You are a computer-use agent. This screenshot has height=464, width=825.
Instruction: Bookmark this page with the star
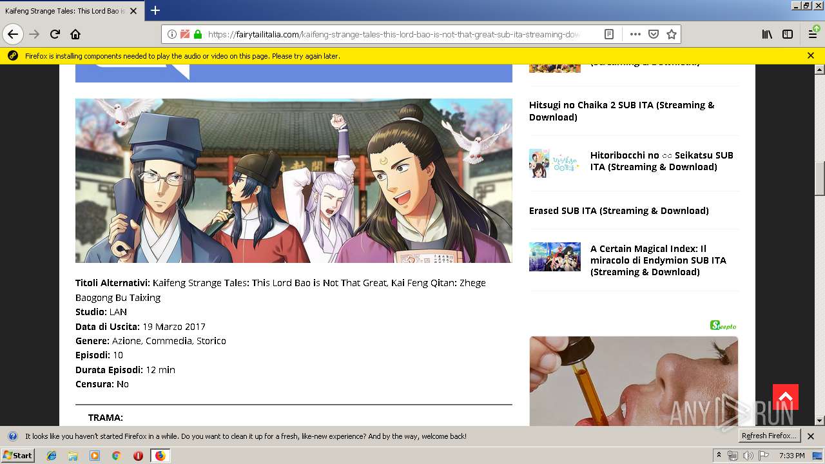pyautogui.click(x=672, y=34)
